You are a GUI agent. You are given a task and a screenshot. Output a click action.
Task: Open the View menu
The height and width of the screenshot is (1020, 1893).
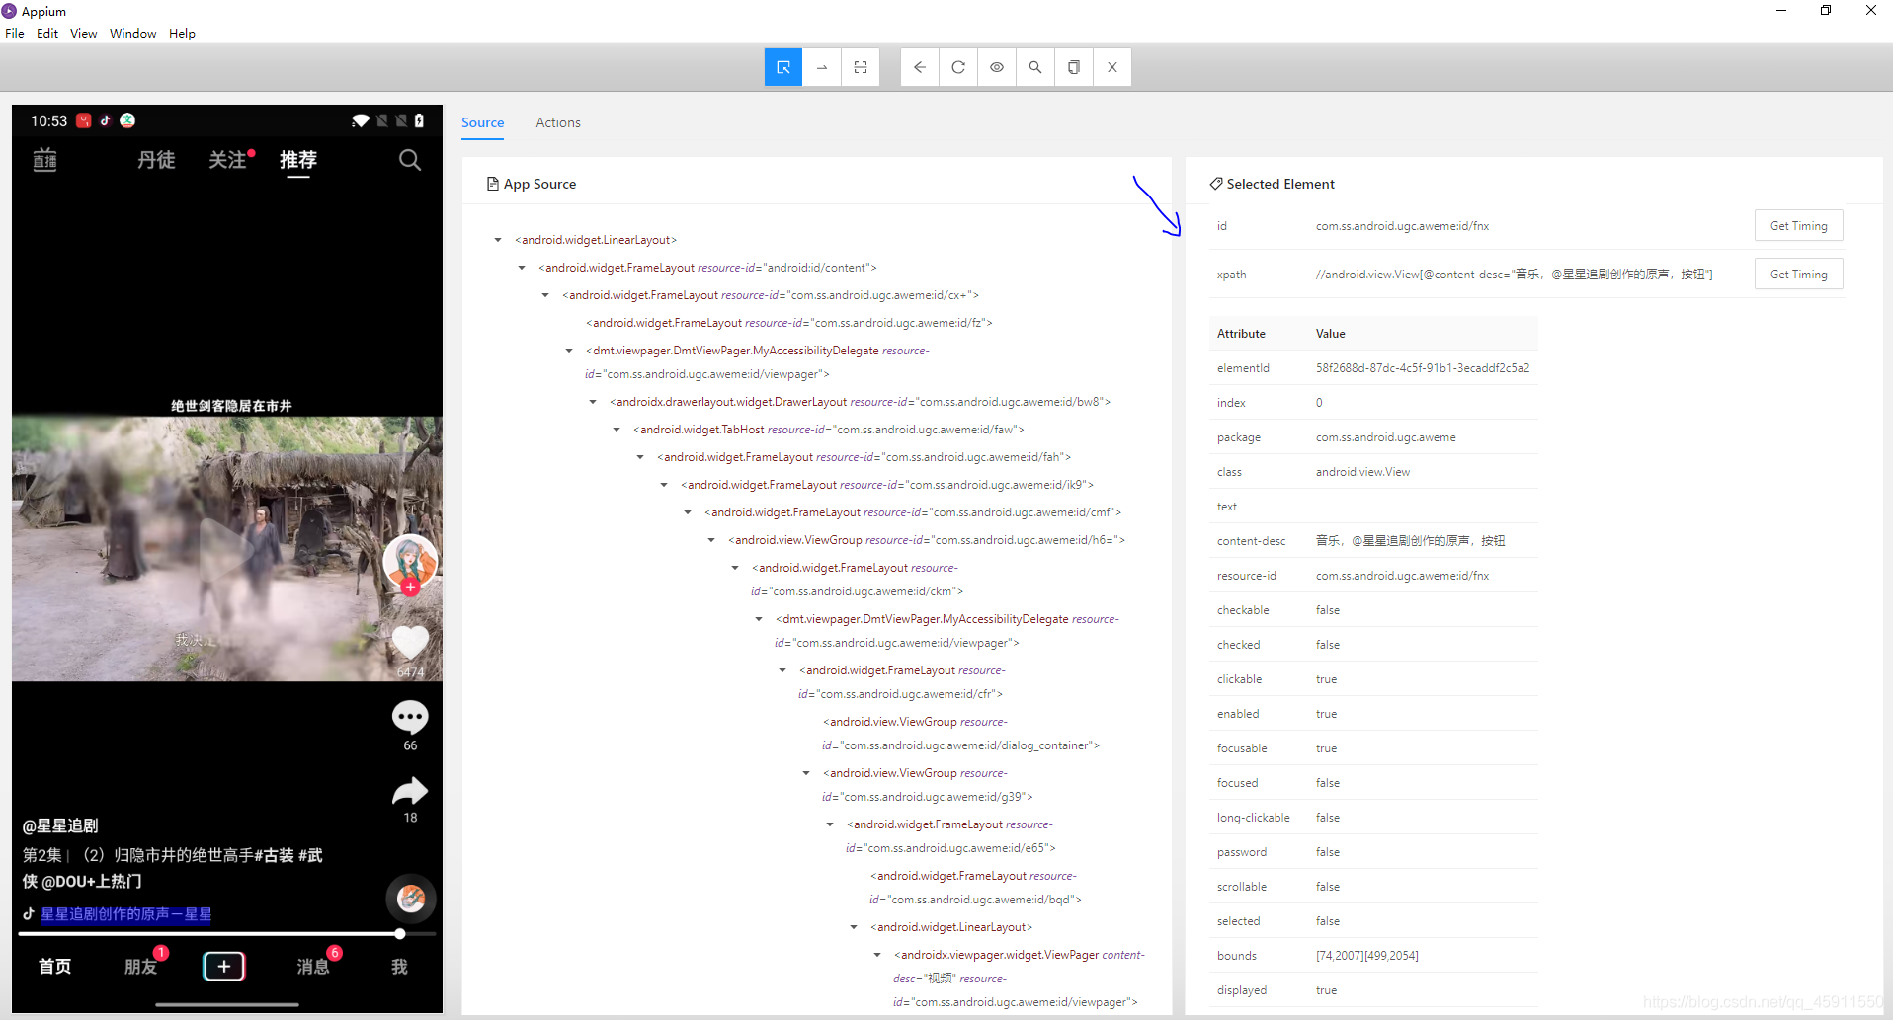84,33
